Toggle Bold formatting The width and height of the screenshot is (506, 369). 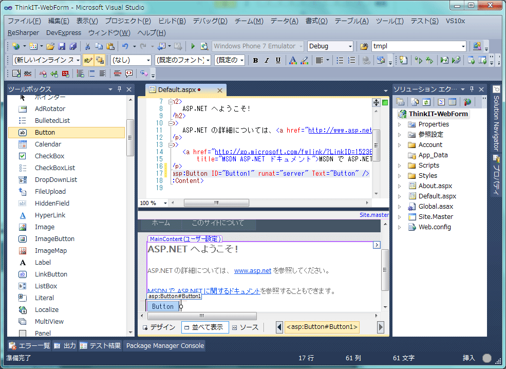(255, 60)
